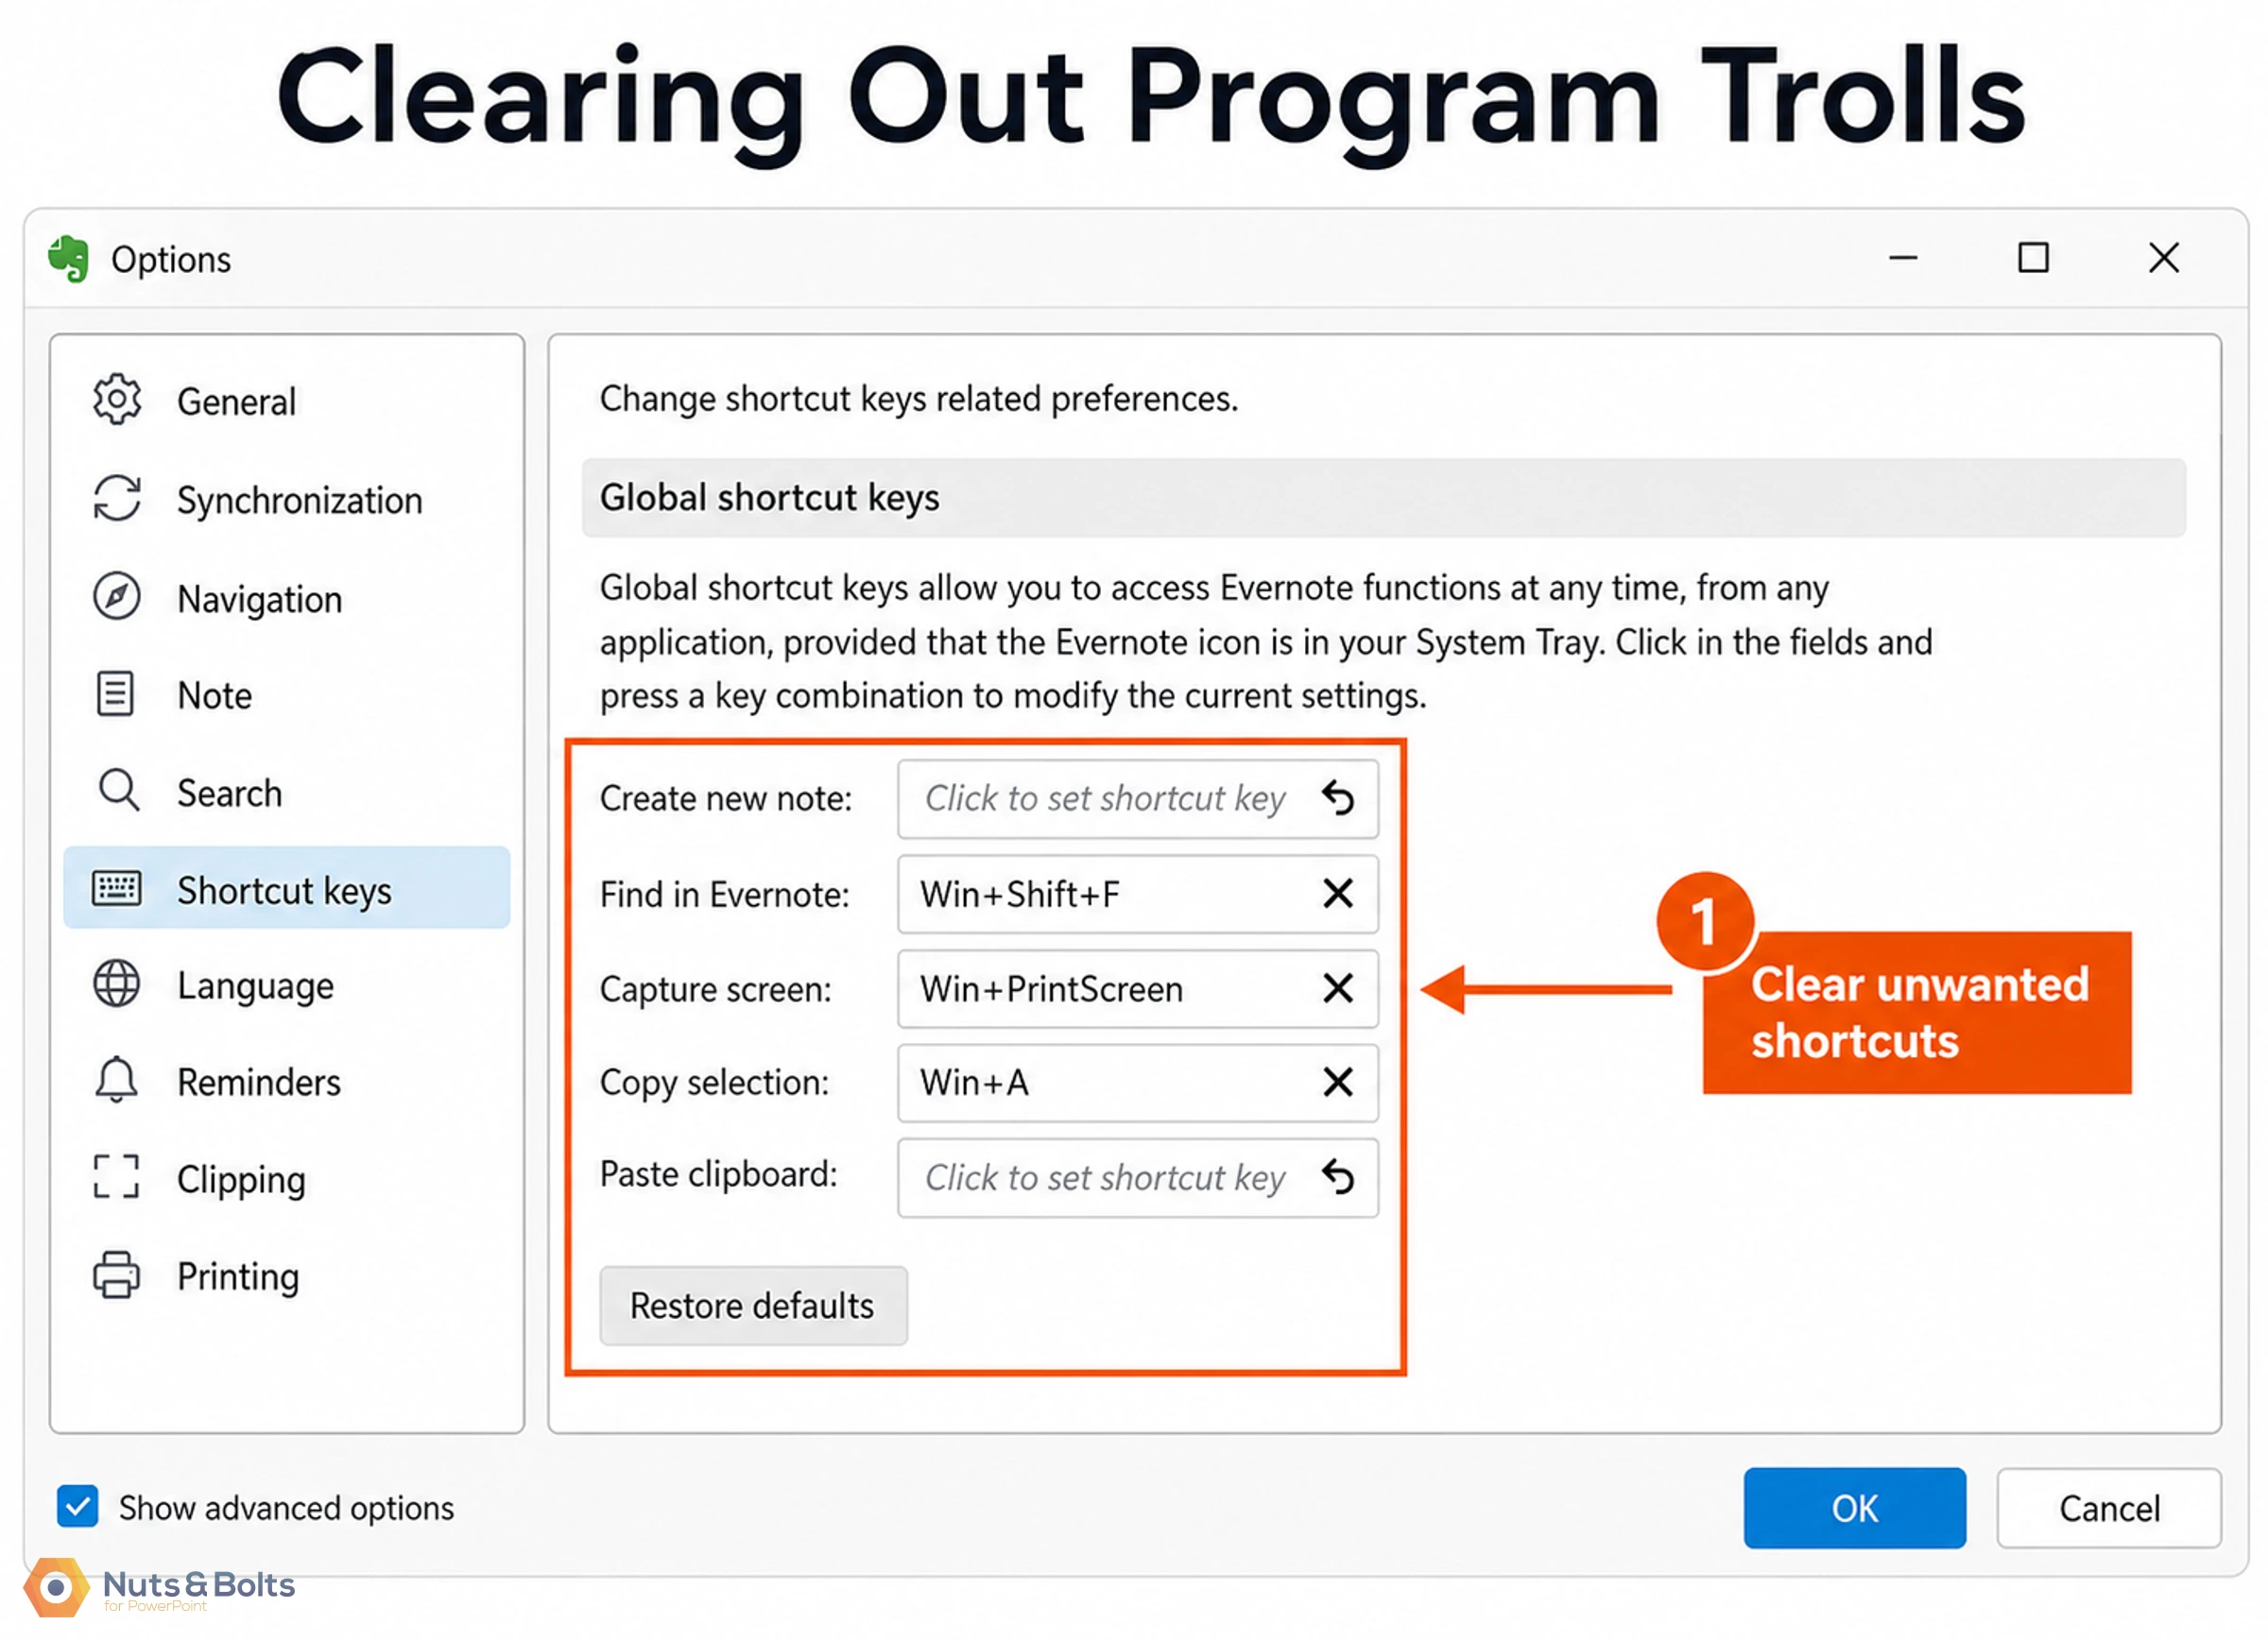Open the Reminders section label
The height and width of the screenshot is (1641, 2268).
259,1082
